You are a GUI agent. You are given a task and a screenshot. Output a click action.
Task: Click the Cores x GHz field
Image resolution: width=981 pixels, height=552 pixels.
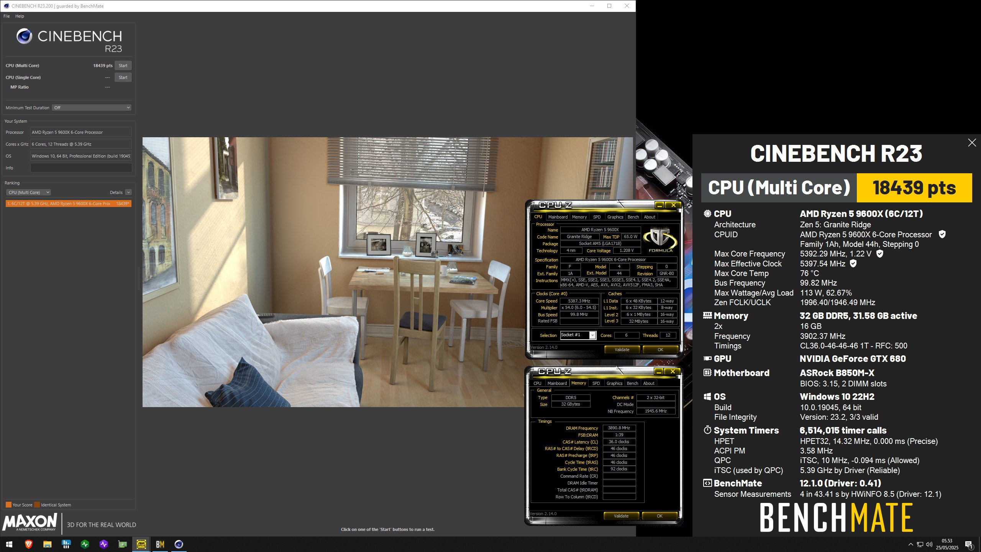[81, 144]
